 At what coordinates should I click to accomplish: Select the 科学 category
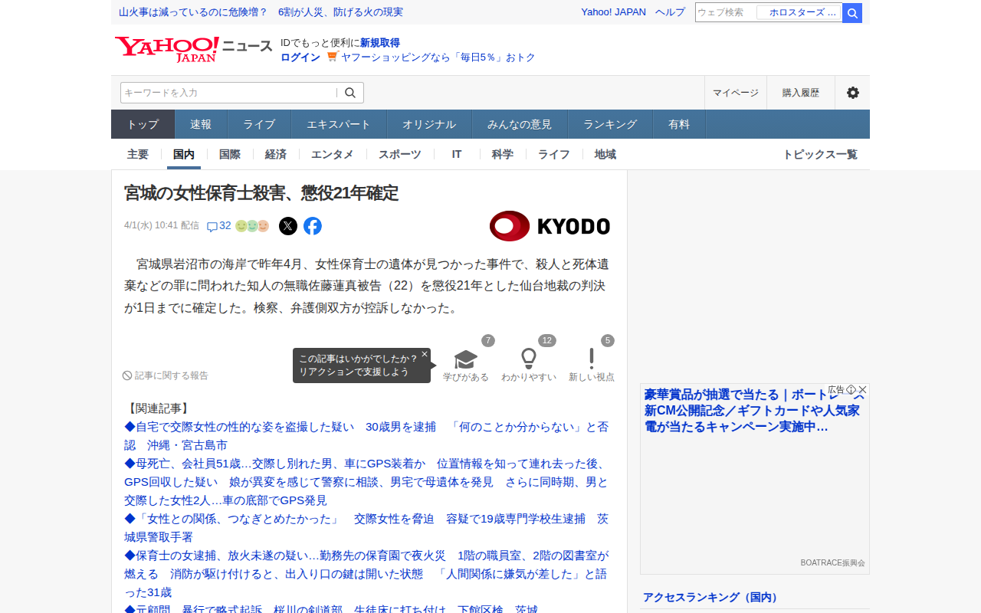point(503,154)
